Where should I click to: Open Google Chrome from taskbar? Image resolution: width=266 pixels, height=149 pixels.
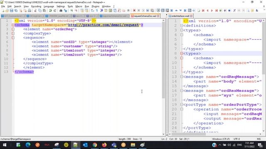(x=95, y=145)
